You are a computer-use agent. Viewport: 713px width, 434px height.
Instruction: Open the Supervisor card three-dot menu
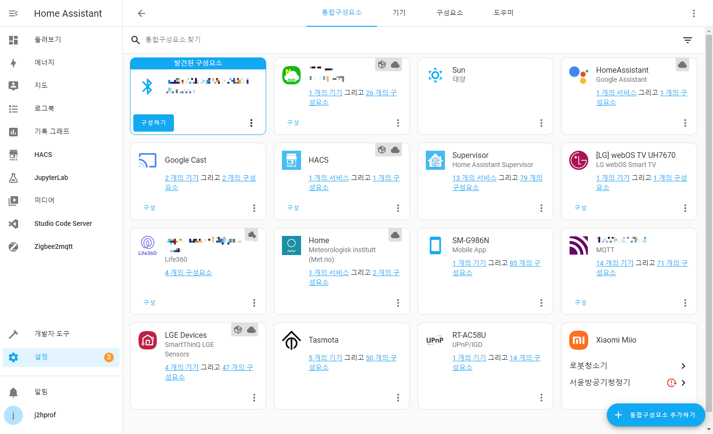tap(541, 208)
